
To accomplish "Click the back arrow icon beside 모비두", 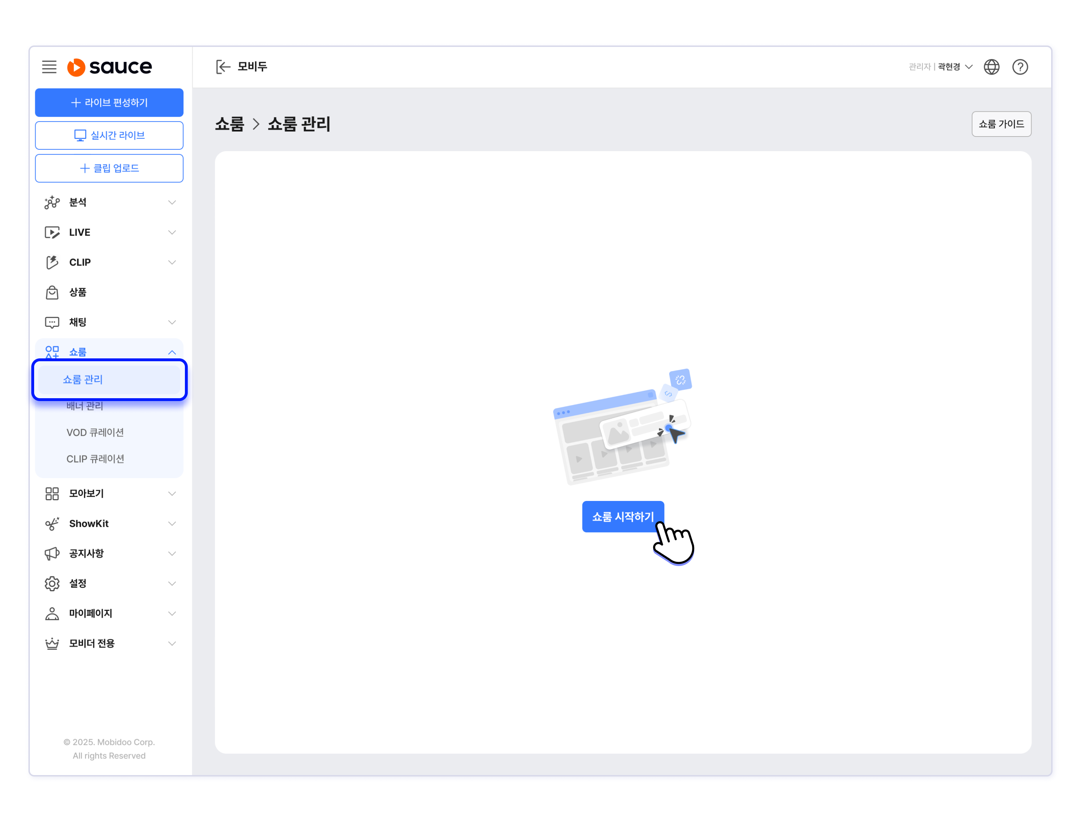I will click(223, 66).
